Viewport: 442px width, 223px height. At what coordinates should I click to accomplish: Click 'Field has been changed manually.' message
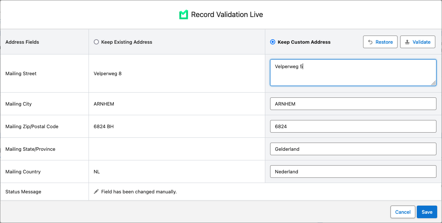[x=139, y=192]
